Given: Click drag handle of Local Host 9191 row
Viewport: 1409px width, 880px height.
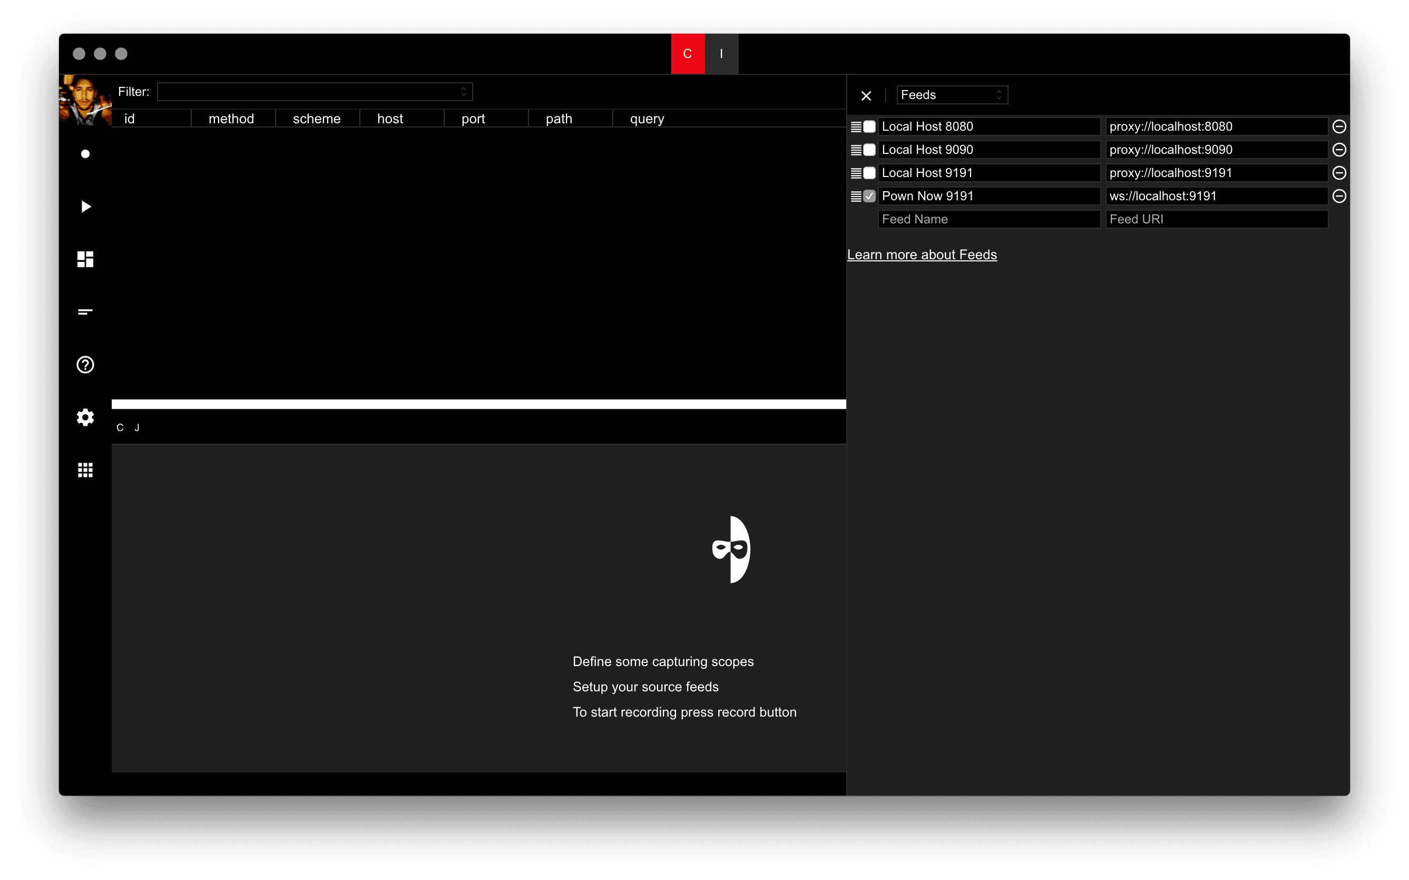Looking at the screenshot, I should pos(856,173).
